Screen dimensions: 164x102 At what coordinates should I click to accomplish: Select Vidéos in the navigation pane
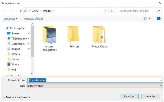tap(15, 64)
